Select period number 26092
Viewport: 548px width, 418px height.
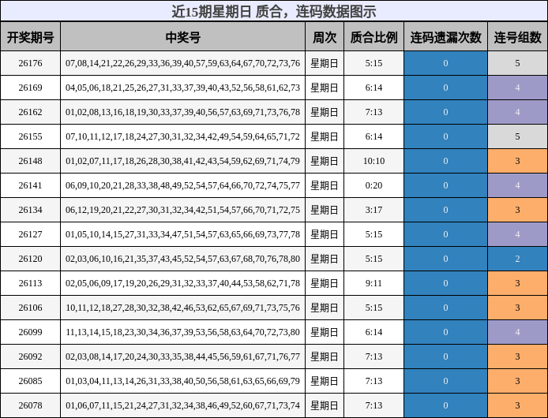click(x=31, y=356)
